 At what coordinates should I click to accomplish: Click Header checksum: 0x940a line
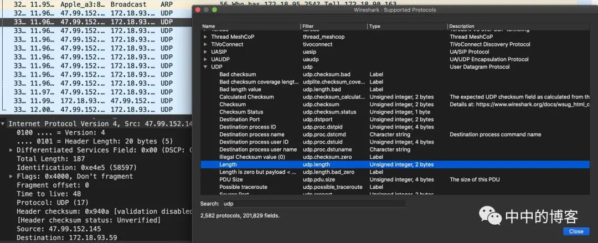[x=104, y=211]
